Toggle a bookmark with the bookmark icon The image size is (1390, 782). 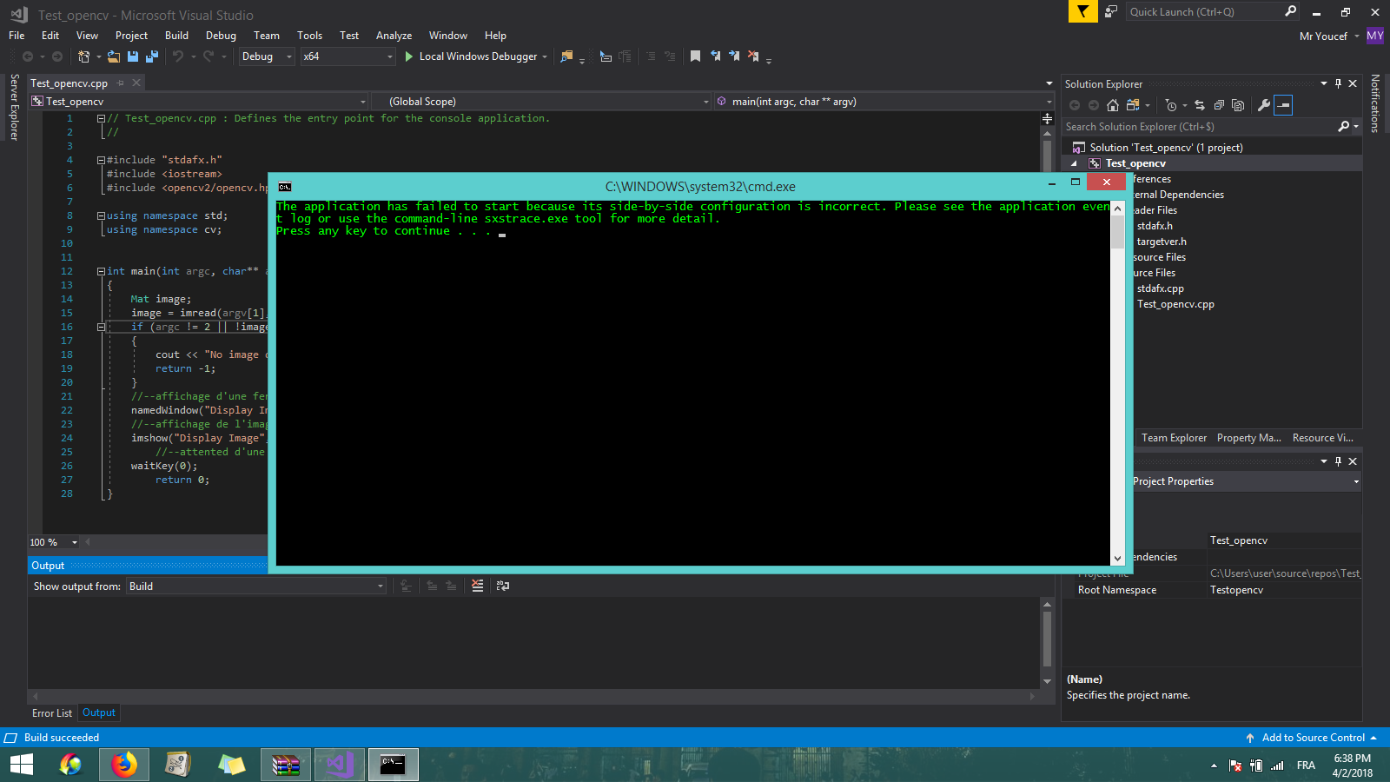pos(695,56)
